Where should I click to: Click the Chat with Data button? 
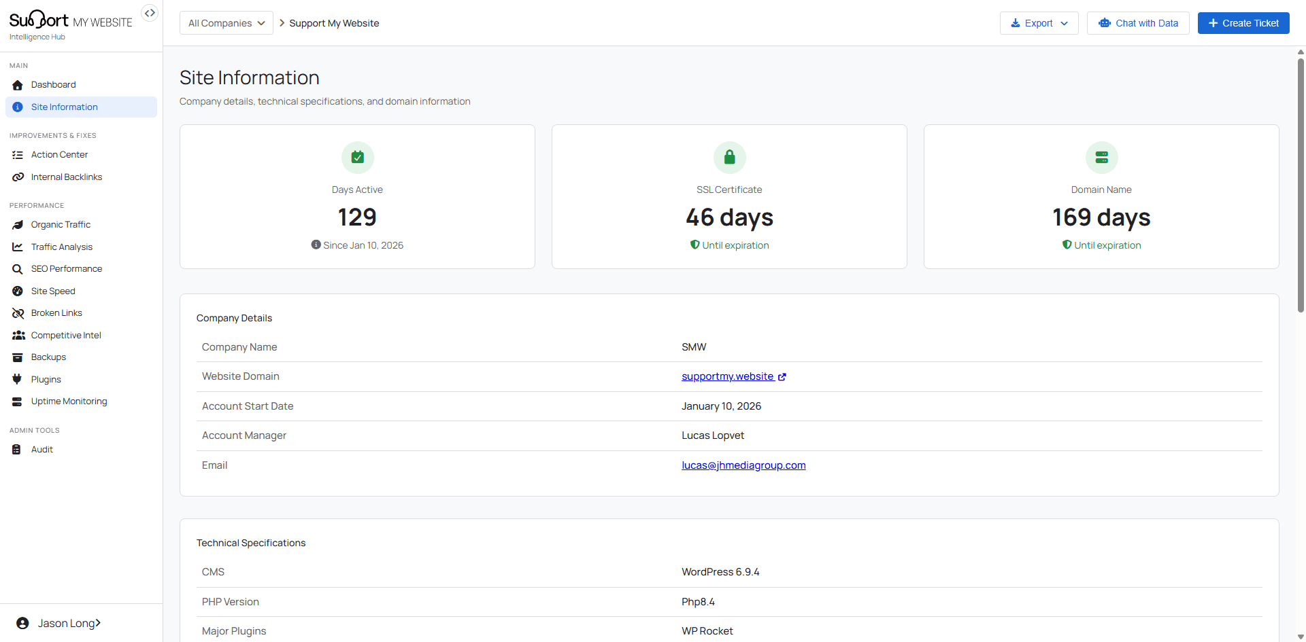click(1137, 23)
